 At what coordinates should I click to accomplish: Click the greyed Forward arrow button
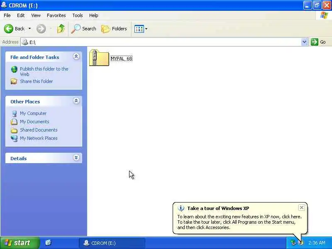(41, 29)
